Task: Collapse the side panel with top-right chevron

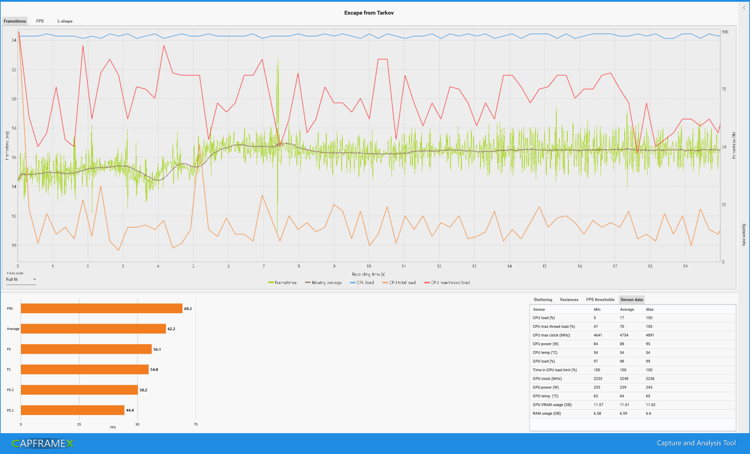Action: point(744,8)
